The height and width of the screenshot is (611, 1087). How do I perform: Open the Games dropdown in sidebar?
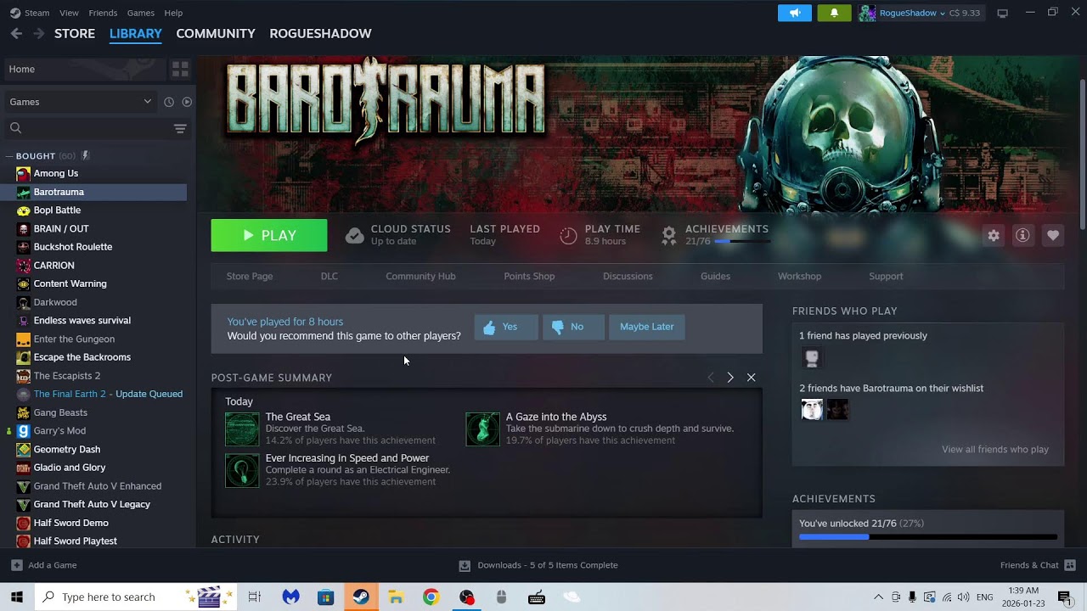pyautogui.click(x=81, y=102)
